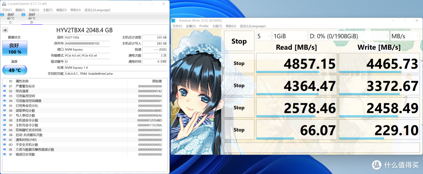The image size is (423, 174).
Task: Open 文件(F) menu in CrystalDiskMark
Action: coord(177,26)
